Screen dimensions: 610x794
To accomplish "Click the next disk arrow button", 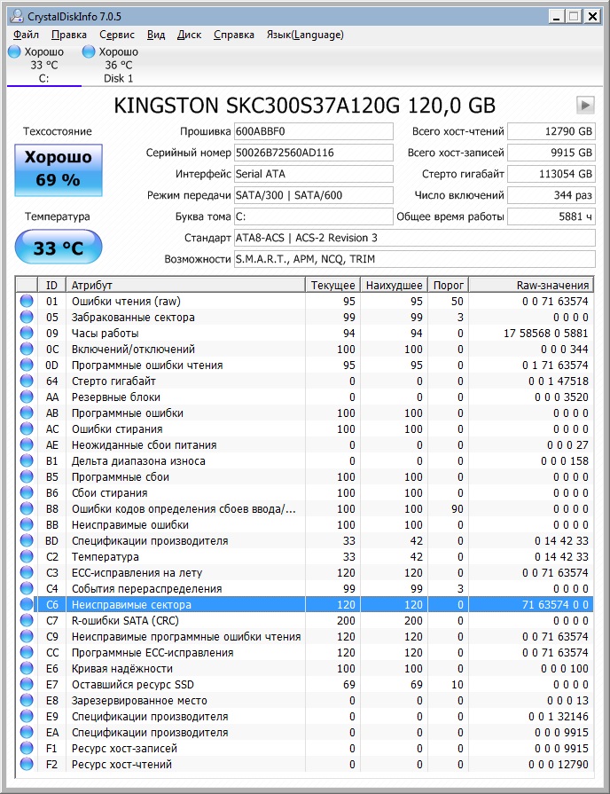I will tap(585, 106).
